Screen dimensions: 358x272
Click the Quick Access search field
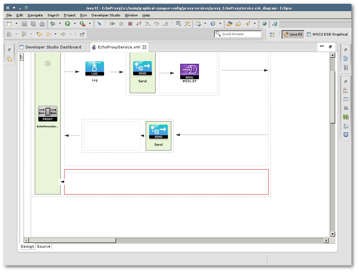(238, 34)
